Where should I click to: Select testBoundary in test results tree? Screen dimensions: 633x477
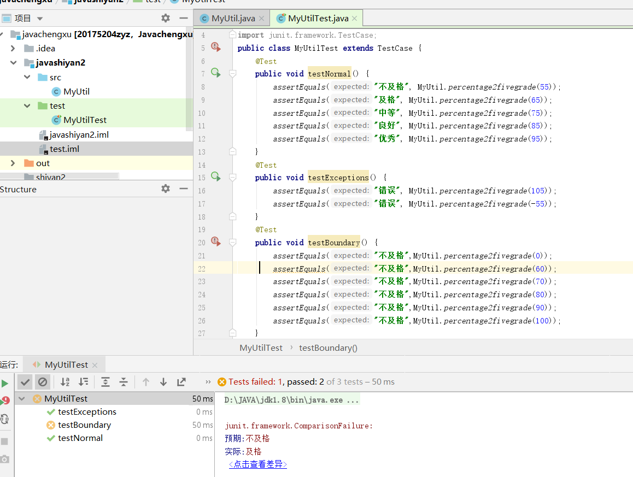pos(84,425)
